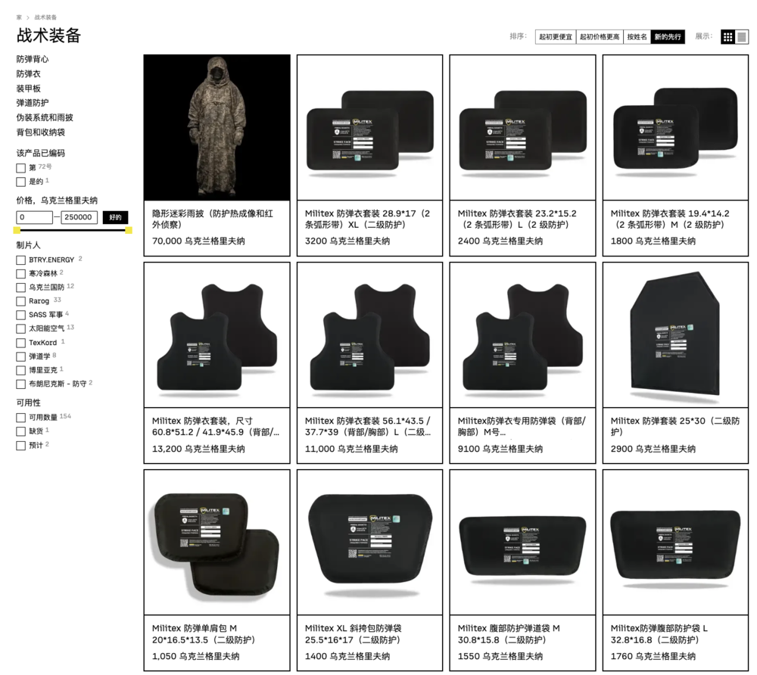Image resolution: width=757 pixels, height=675 pixels.
Task: Sort products by 按姓名
Action: point(637,36)
